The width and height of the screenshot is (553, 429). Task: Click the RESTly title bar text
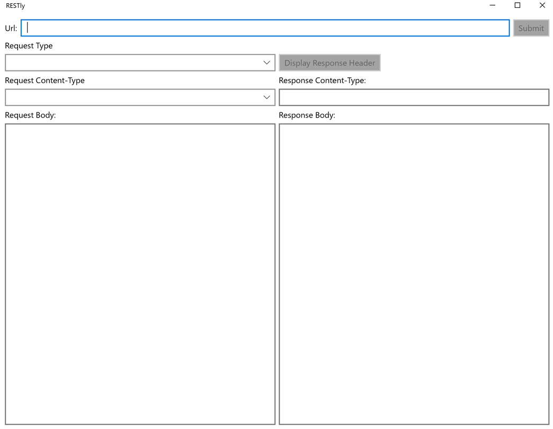point(15,6)
